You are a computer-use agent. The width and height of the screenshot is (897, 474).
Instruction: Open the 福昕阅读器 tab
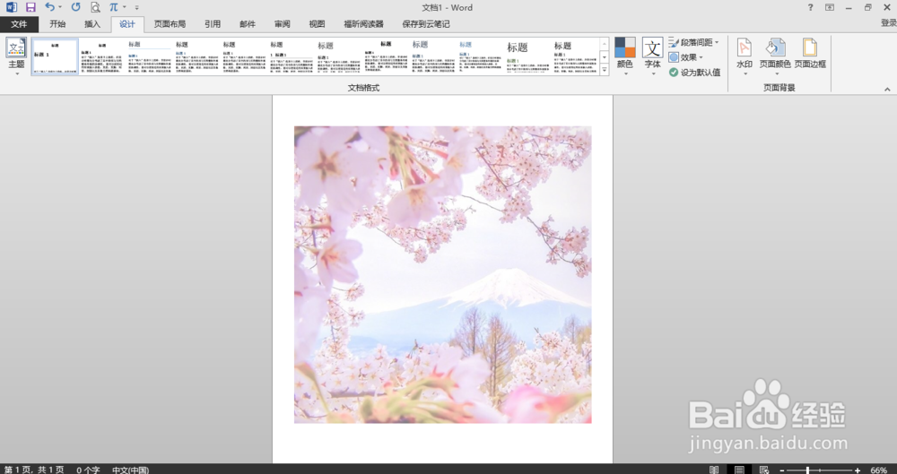pos(363,24)
